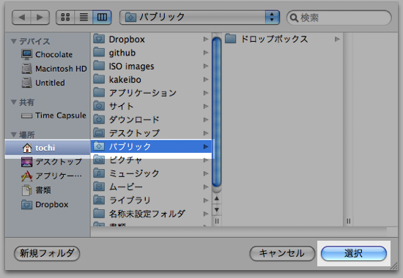This screenshot has width=403, height=278.
Task: Click the first column resize handle
Action: pos(217,221)
